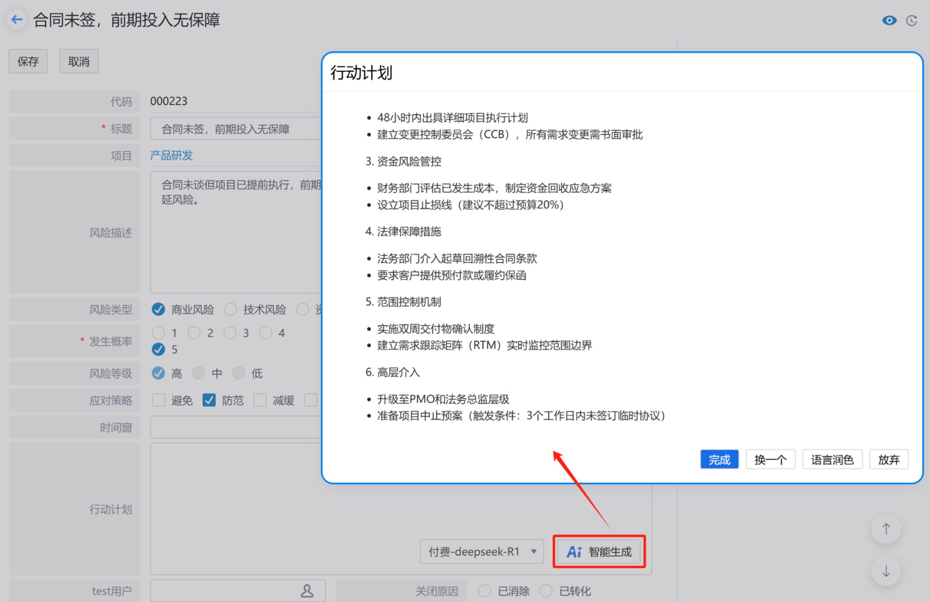The height and width of the screenshot is (602, 930).
Task: Click the 语言润色 button
Action: tap(832, 459)
